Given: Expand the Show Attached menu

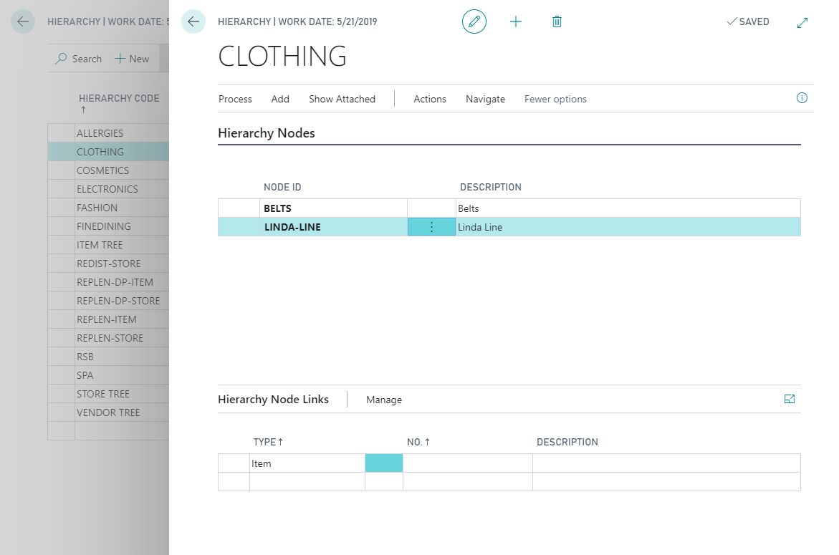Looking at the screenshot, I should click(342, 99).
